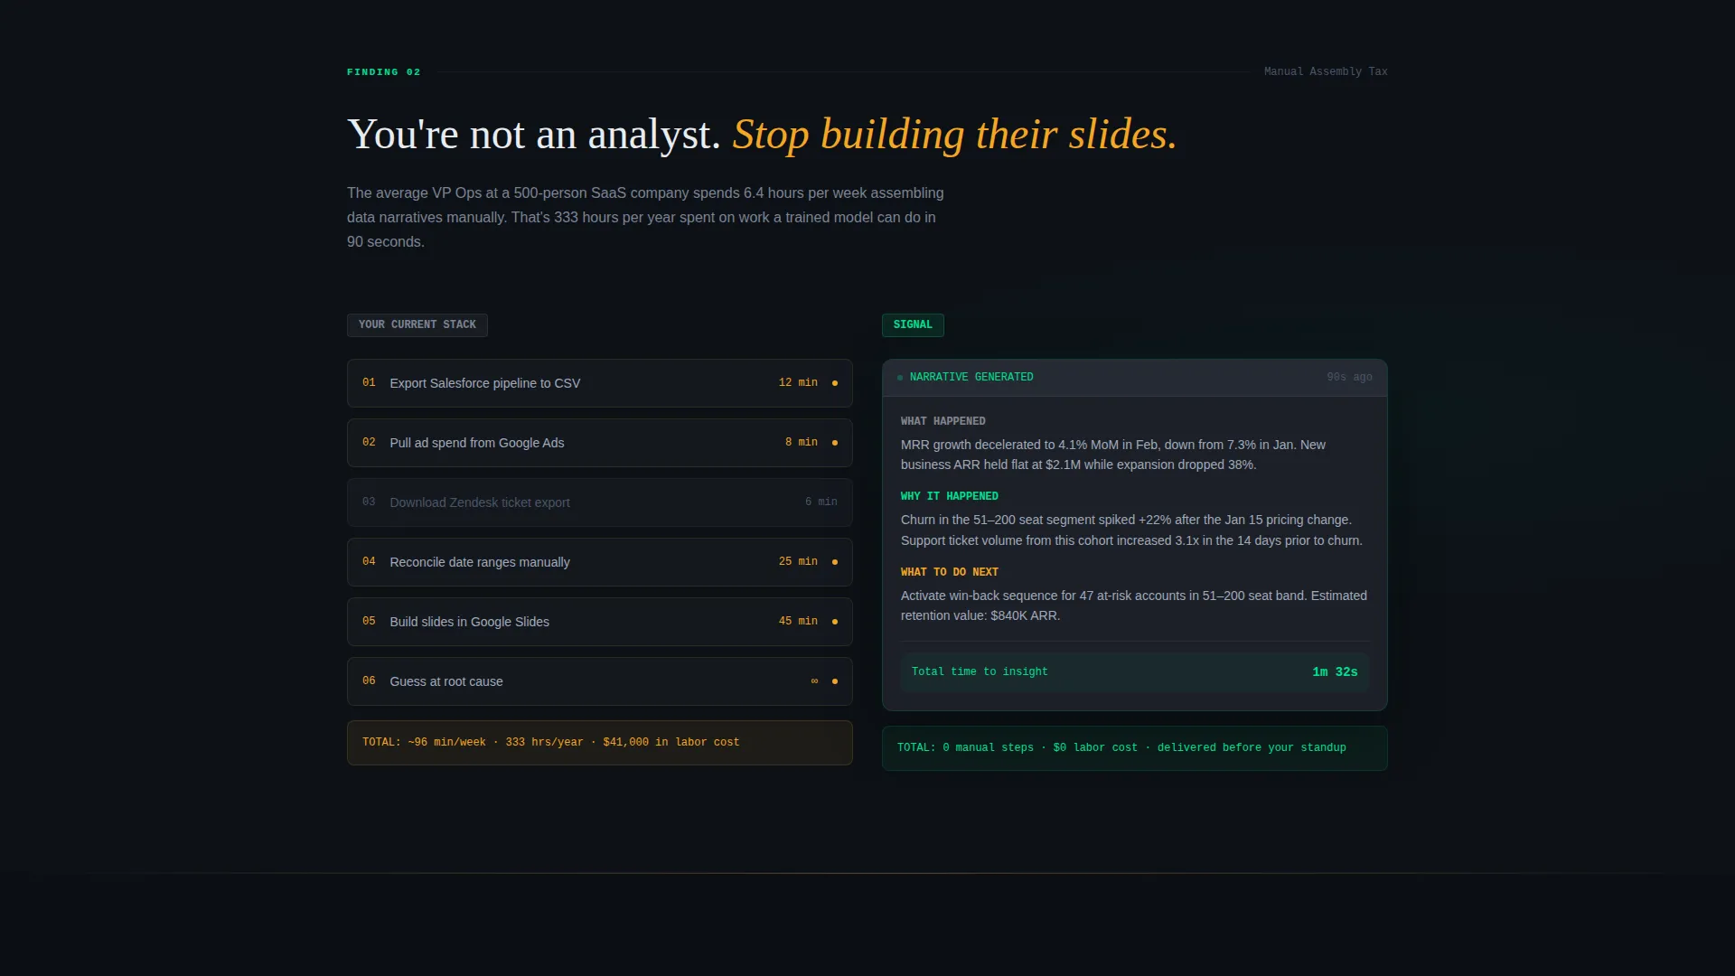Click the orange dot on Pull ad spend row
This screenshot has height=976, width=1735.
tap(835, 443)
